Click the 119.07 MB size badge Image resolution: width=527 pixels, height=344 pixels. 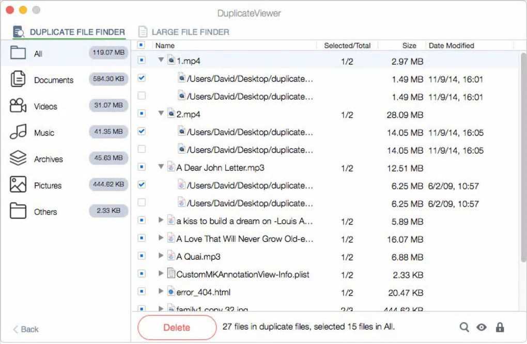pyautogui.click(x=109, y=52)
